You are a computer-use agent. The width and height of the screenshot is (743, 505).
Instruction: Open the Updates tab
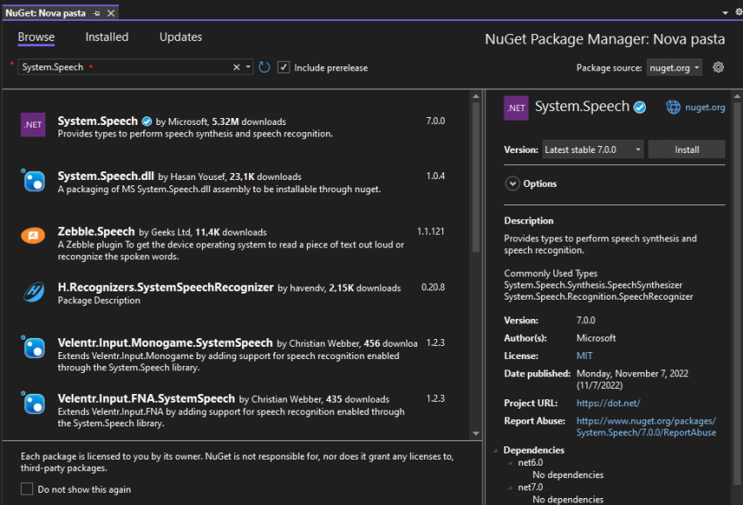pos(180,37)
